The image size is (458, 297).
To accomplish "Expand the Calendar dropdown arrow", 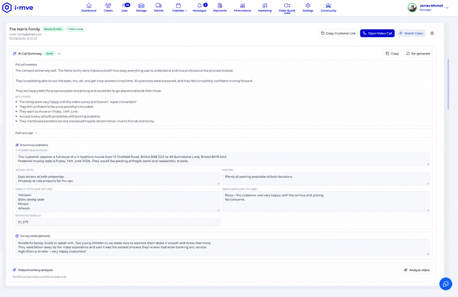I will [x=186, y=11].
